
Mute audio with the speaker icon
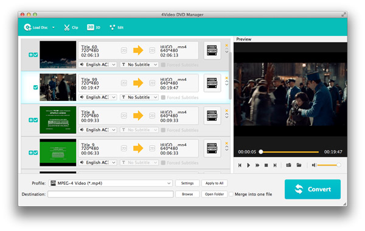pyautogui.click(x=314, y=165)
